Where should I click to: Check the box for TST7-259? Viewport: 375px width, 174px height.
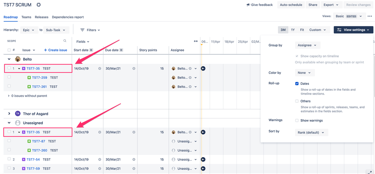pos(9,77)
